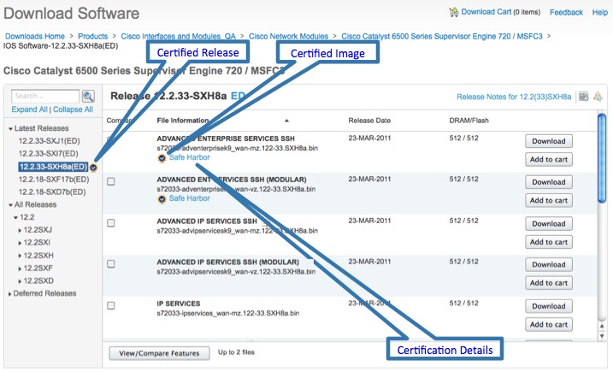Click the alert bell icon at top right of release panel

598,97
